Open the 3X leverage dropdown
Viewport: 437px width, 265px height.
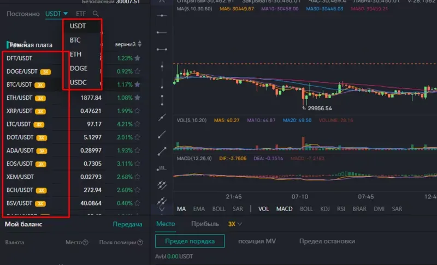235,224
